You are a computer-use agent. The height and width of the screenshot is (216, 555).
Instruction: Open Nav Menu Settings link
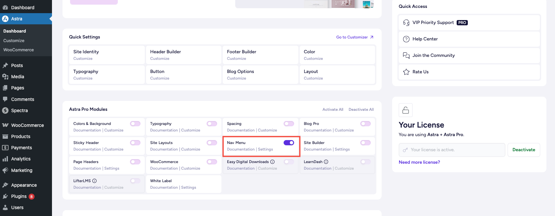265,149
